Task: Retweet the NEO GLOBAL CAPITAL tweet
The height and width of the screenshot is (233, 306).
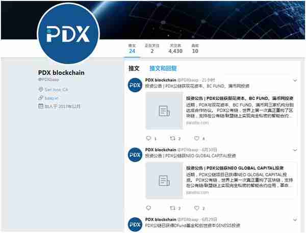Action: [x=172, y=208]
